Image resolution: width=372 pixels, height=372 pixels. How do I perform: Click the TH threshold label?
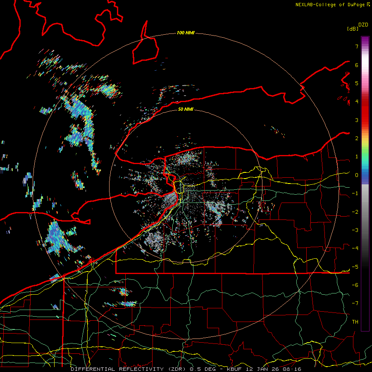tap(355, 322)
